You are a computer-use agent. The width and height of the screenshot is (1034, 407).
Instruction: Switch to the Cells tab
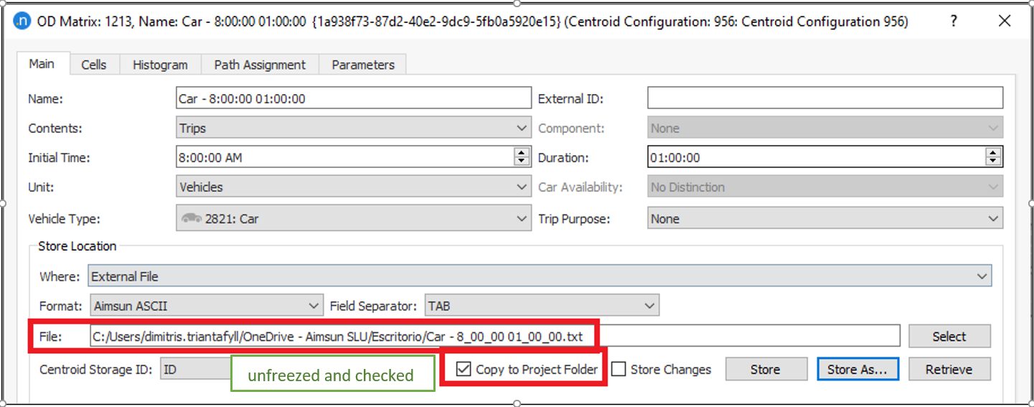93,65
